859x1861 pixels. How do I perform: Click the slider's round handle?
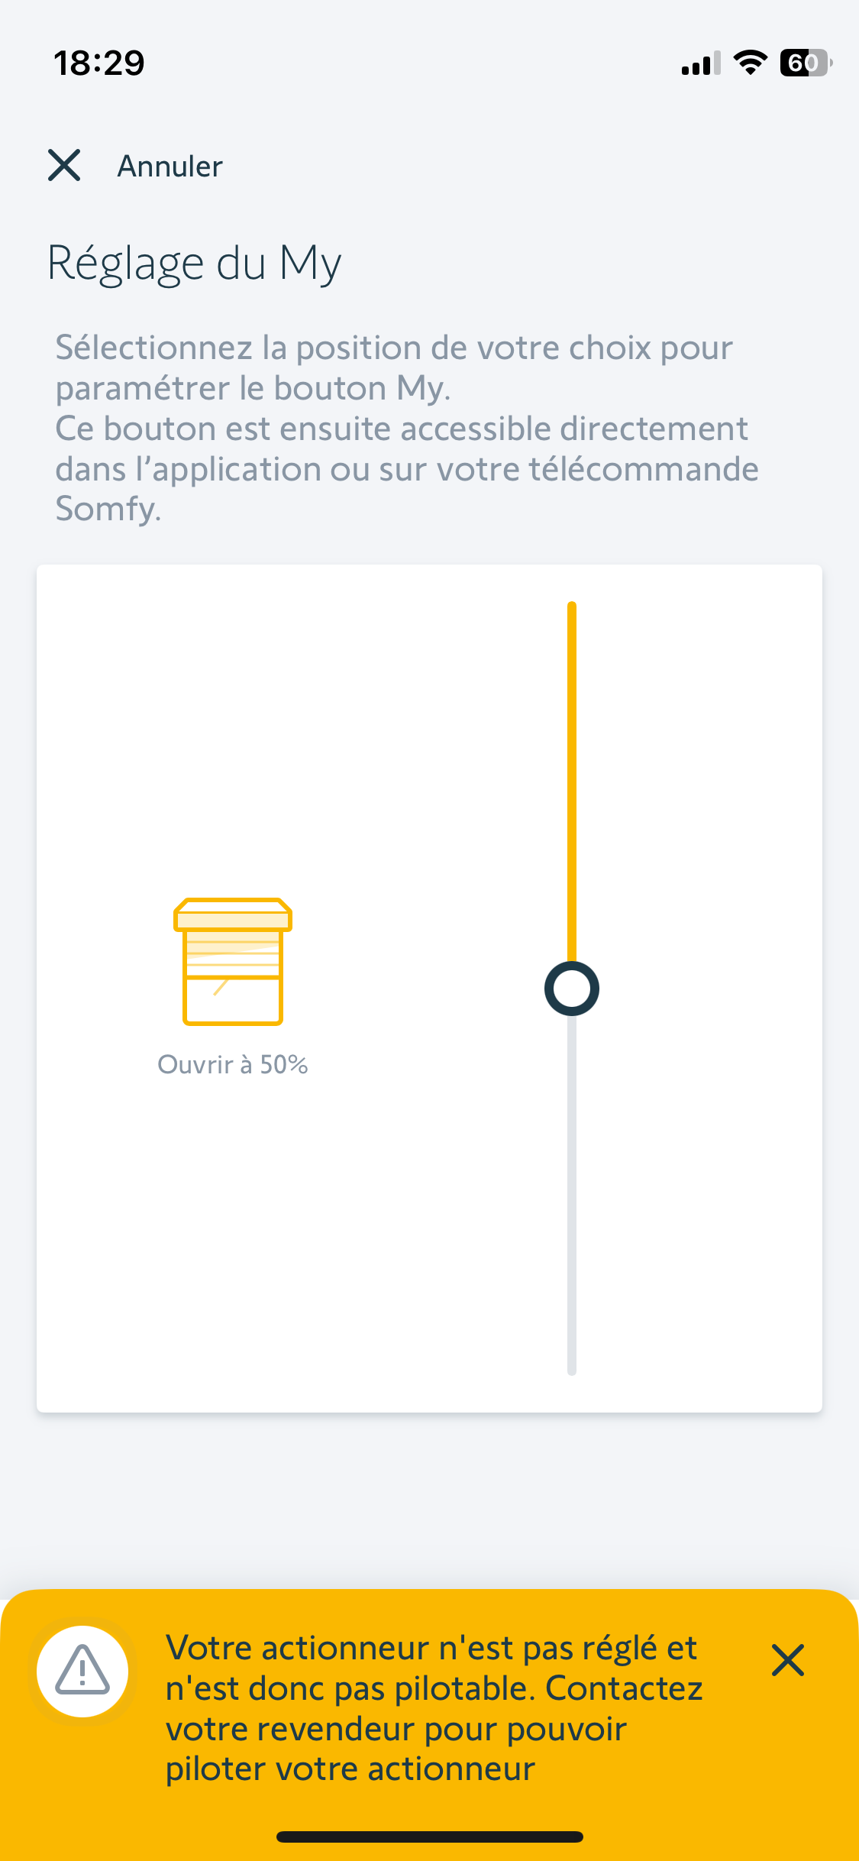(571, 989)
